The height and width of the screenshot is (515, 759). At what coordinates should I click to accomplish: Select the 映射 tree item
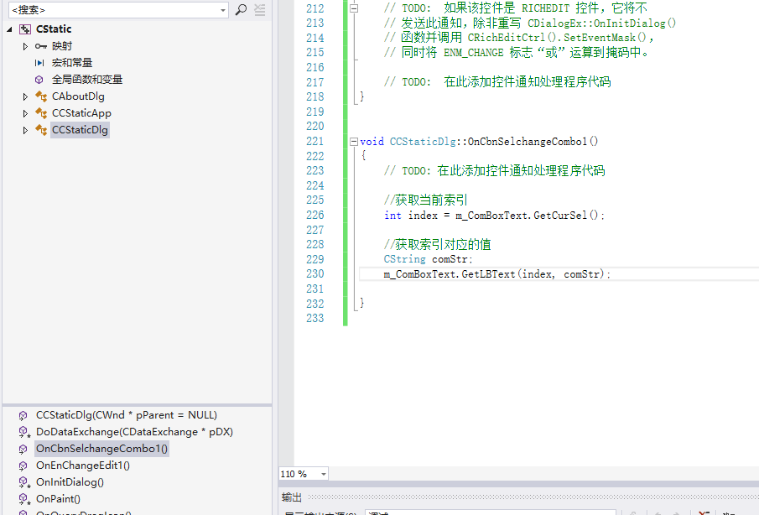click(62, 46)
